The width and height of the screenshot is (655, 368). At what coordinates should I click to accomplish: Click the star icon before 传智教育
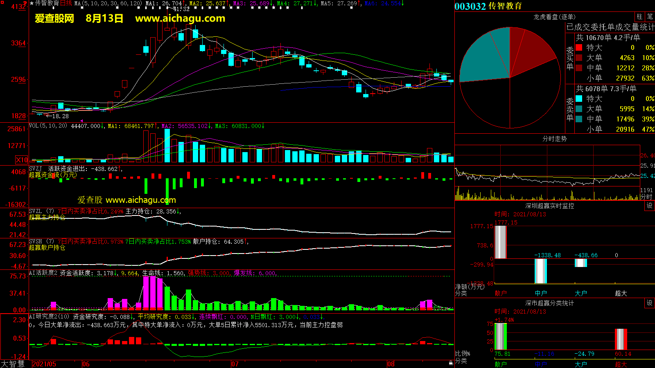point(32,3)
